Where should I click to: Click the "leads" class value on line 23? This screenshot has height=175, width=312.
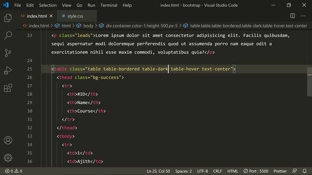pos(83,35)
